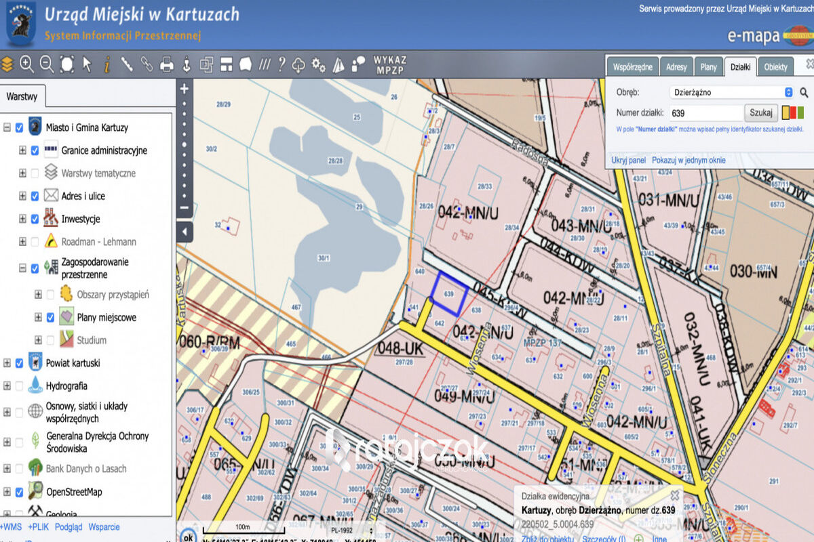
Task: Click the Wsparcie link
Action: click(x=104, y=526)
